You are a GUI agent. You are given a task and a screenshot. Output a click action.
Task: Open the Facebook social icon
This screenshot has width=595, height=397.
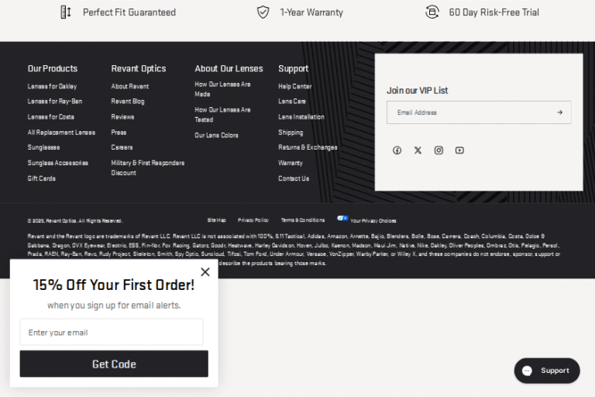click(397, 150)
